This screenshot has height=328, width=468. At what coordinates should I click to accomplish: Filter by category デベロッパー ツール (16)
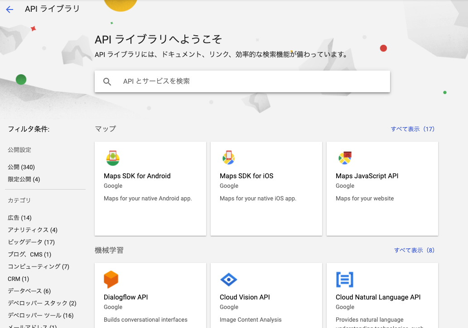click(41, 315)
